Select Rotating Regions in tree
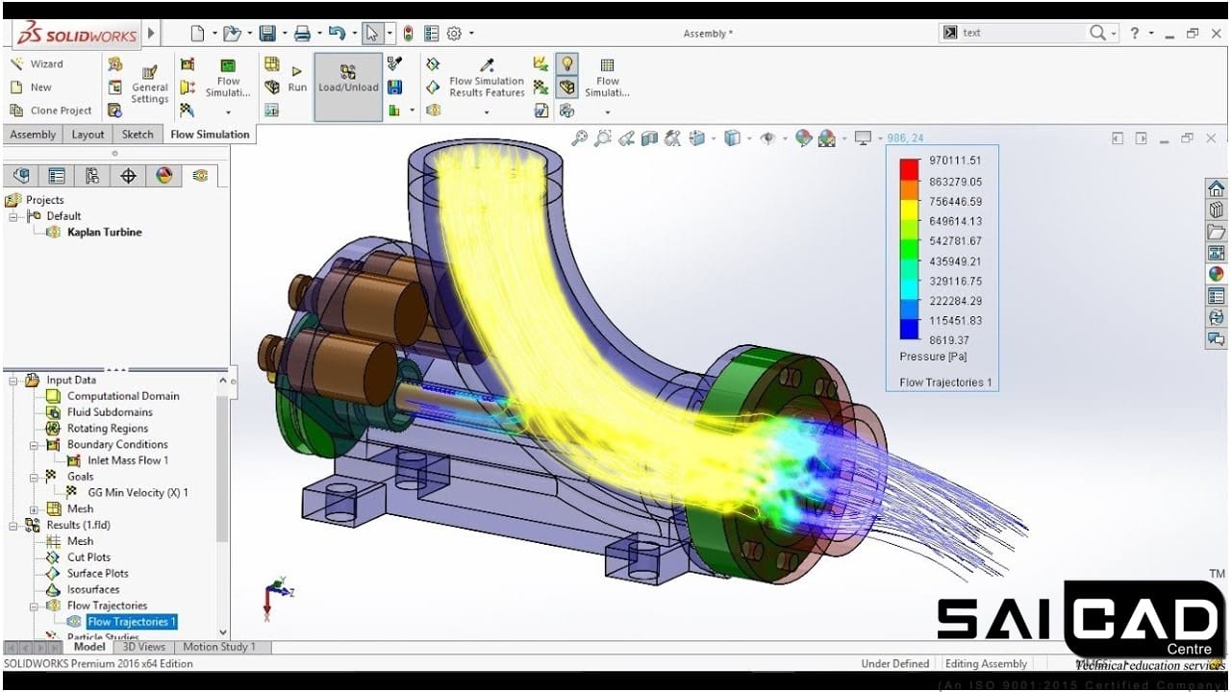This screenshot has height=692, width=1231. [x=108, y=429]
